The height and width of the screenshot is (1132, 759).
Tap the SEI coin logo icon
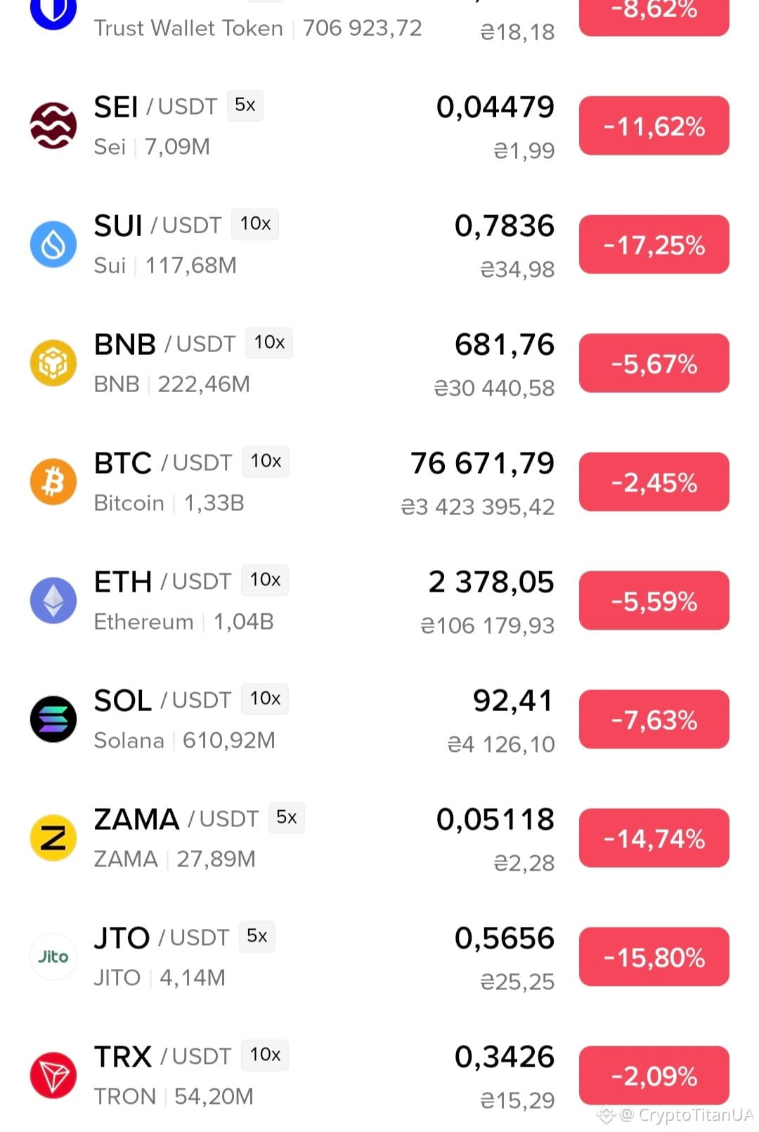[53, 126]
